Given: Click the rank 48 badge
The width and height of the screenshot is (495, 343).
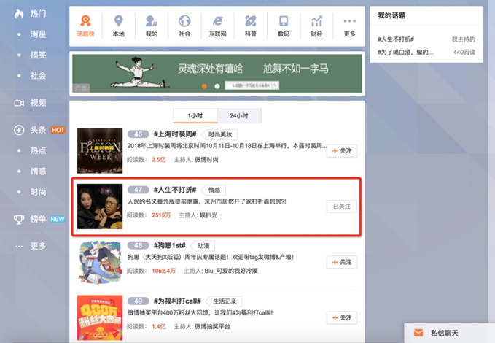Looking at the screenshot, I should click(139, 246).
